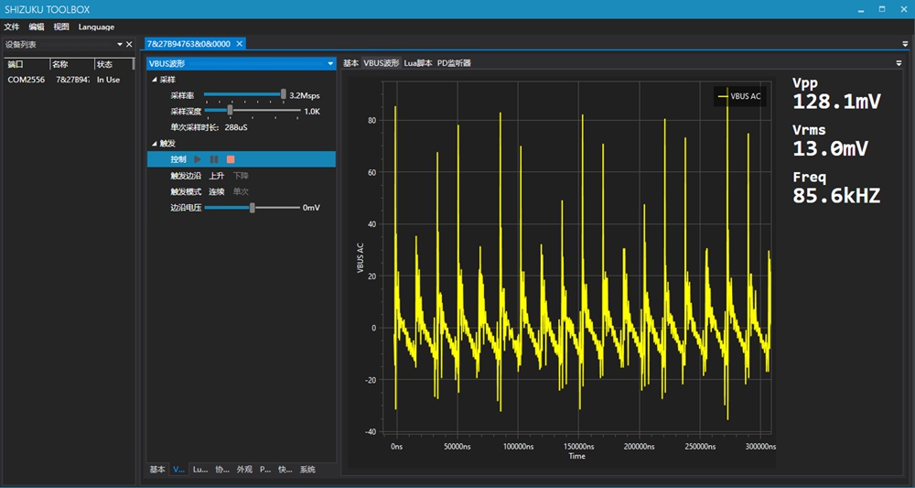
Task: Open the device list panel options arrow
Action: coord(118,44)
